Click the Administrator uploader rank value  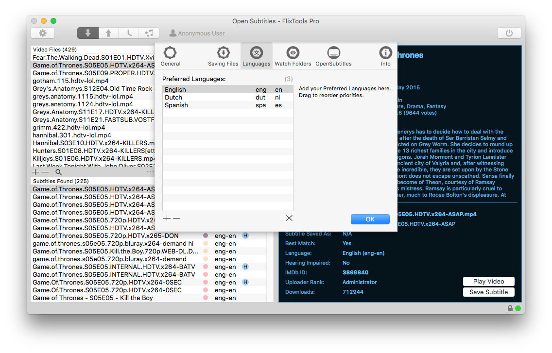(x=360, y=282)
